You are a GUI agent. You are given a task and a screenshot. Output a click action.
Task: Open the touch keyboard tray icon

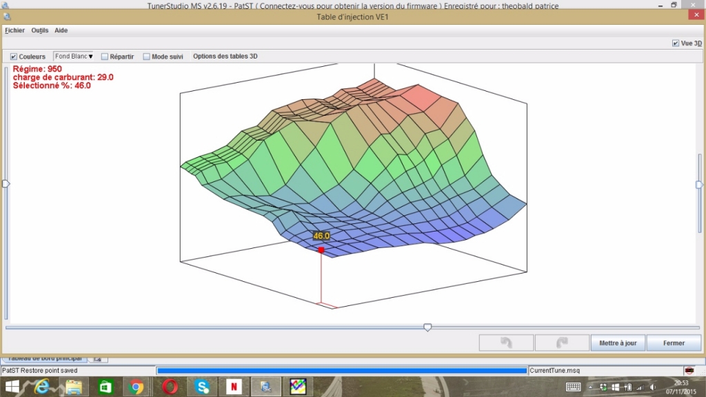tap(573, 387)
